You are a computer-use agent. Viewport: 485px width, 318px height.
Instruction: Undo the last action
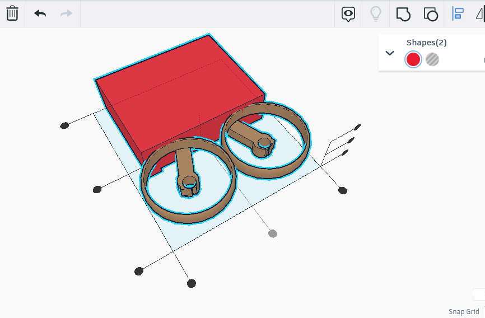(40, 13)
